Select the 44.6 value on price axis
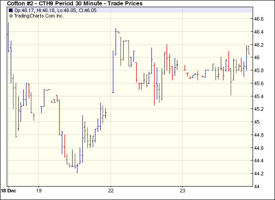This screenshot has height=200, width=275. click(259, 148)
